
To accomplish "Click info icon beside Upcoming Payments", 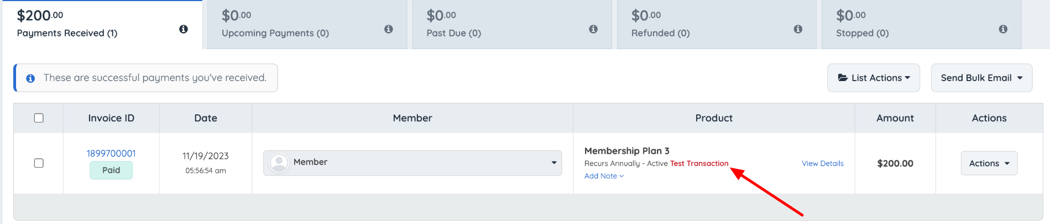I will point(389,29).
